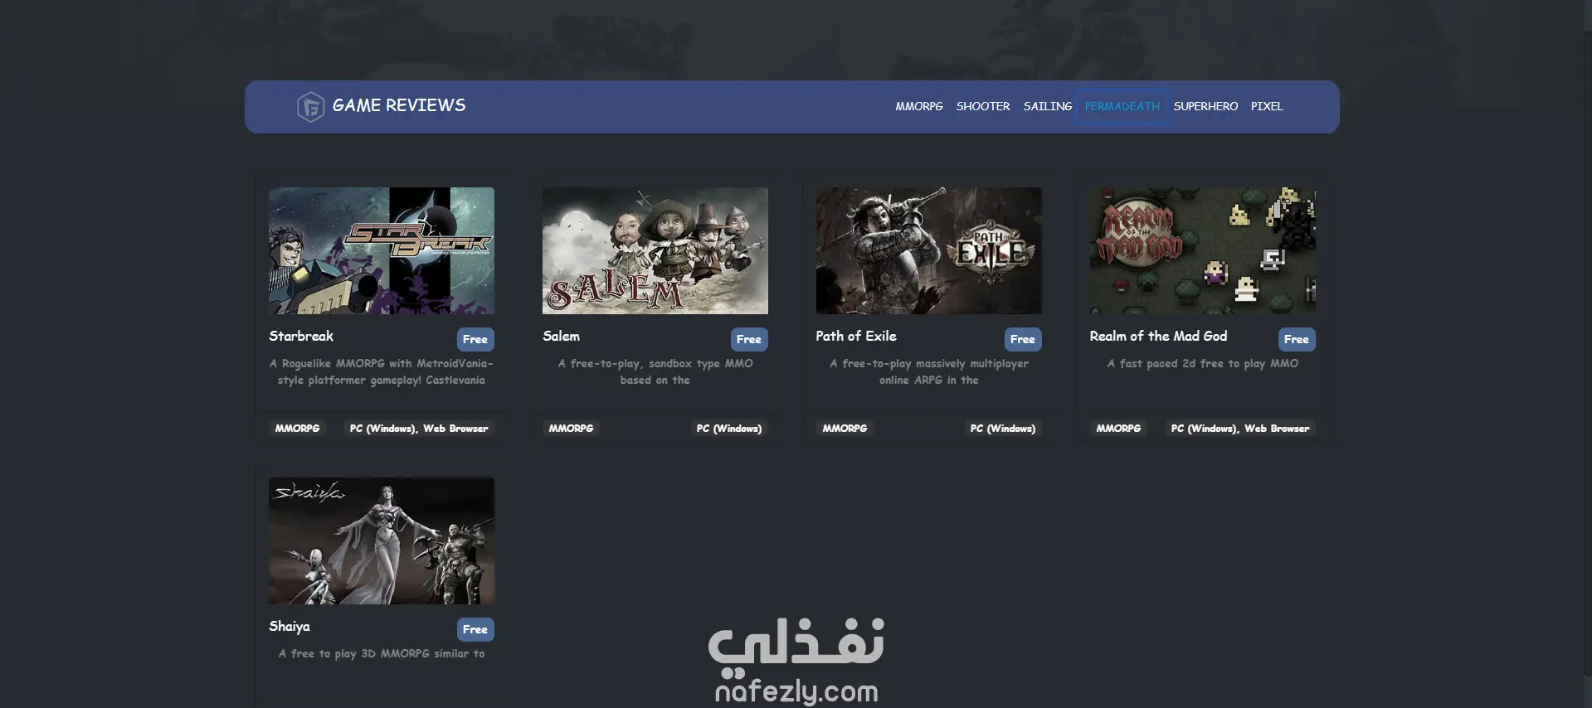Open the GAME REVIEWS home title
Image resolution: width=1592 pixels, height=708 pixels.
tap(399, 105)
